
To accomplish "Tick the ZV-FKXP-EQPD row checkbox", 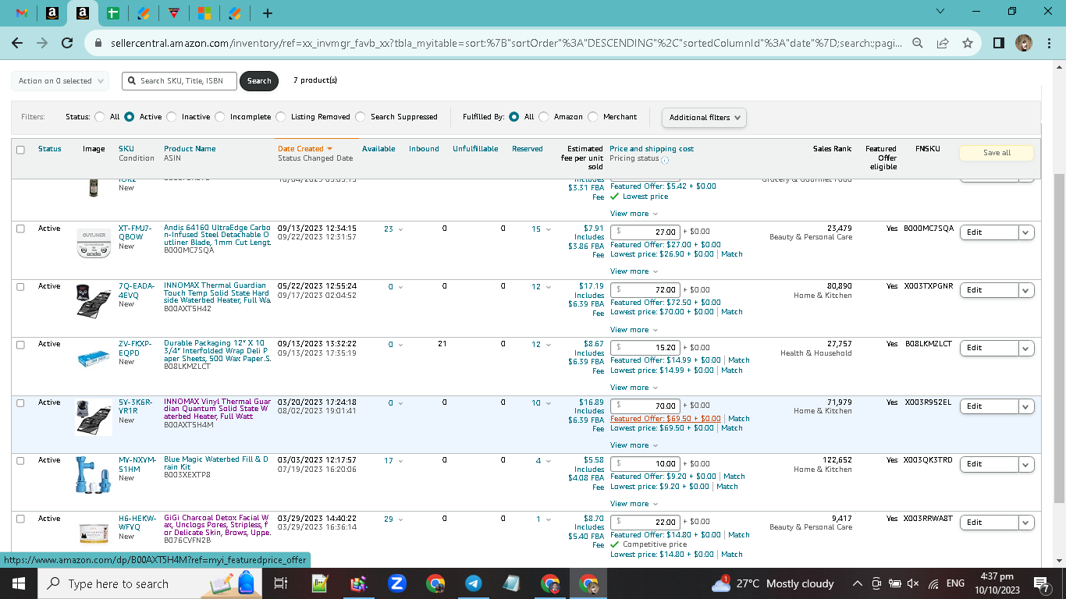I will click(20, 345).
